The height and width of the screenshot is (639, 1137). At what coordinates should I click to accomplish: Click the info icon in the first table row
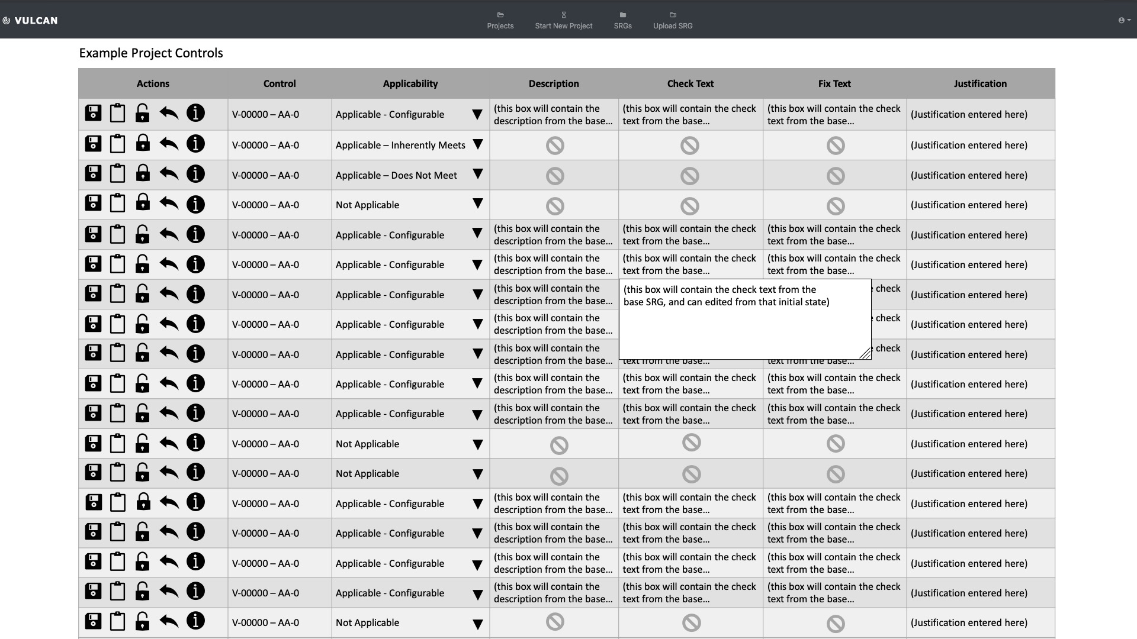[195, 113]
